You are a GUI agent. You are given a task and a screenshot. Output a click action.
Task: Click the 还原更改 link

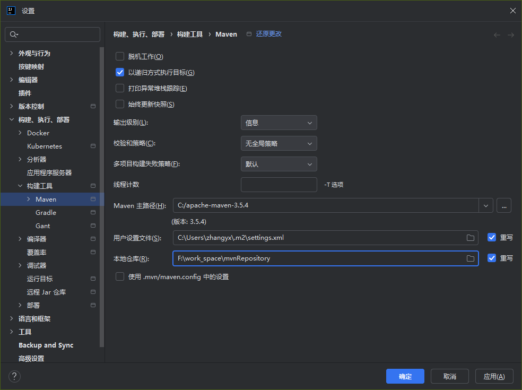coord(268,33)
